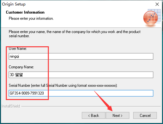The height and width of the screenshot is (124, 163).
Task: Click into the Serial Number field
Action: 81,93
